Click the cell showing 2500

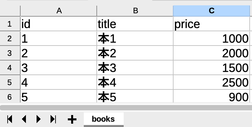coord(211,82)
